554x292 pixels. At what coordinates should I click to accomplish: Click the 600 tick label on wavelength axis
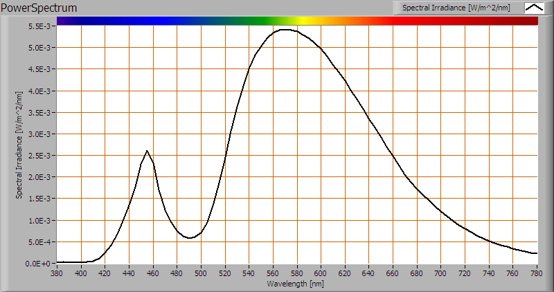(x=321, y=273)
